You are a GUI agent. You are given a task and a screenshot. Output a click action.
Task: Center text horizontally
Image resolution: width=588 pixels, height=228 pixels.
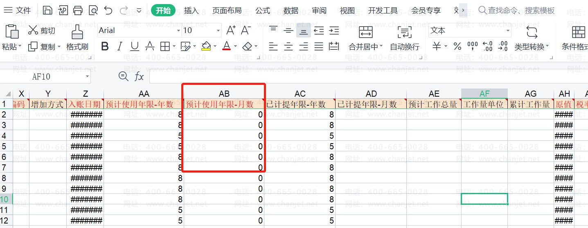[x=288, y=46]
